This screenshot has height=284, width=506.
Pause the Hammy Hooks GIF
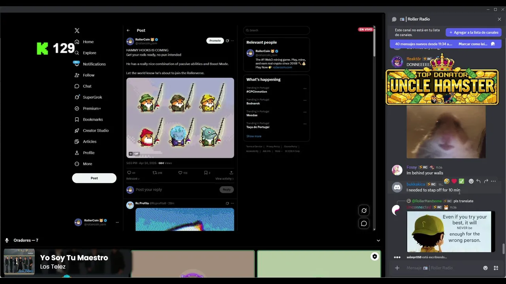130,154
